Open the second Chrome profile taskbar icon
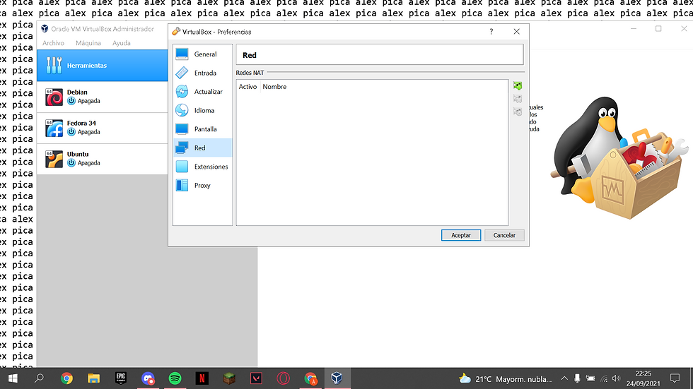Screen dimensions: 693x389 tap(310, 378)
